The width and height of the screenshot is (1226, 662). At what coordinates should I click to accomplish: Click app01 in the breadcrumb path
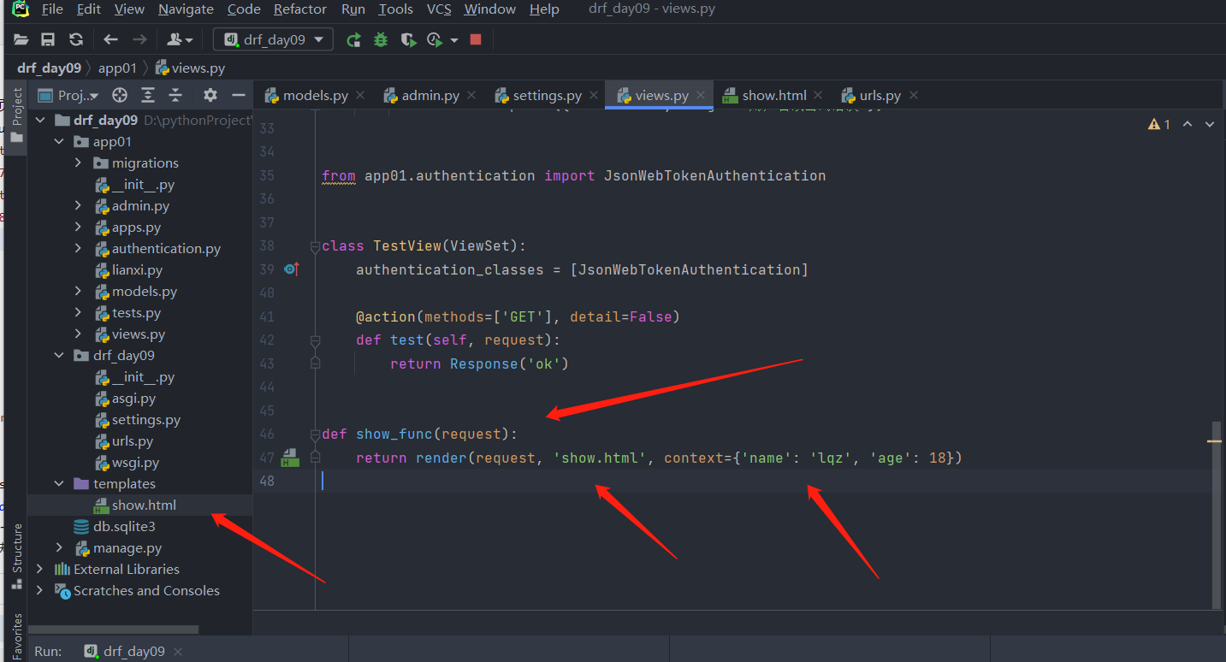117,68
